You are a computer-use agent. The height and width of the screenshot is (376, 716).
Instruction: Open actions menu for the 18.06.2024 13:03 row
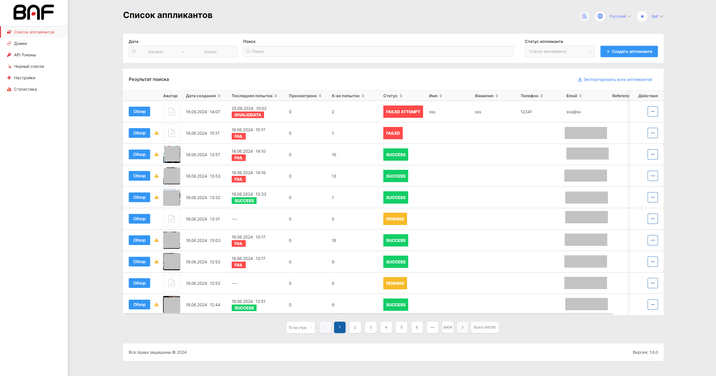tap(652, 240)
